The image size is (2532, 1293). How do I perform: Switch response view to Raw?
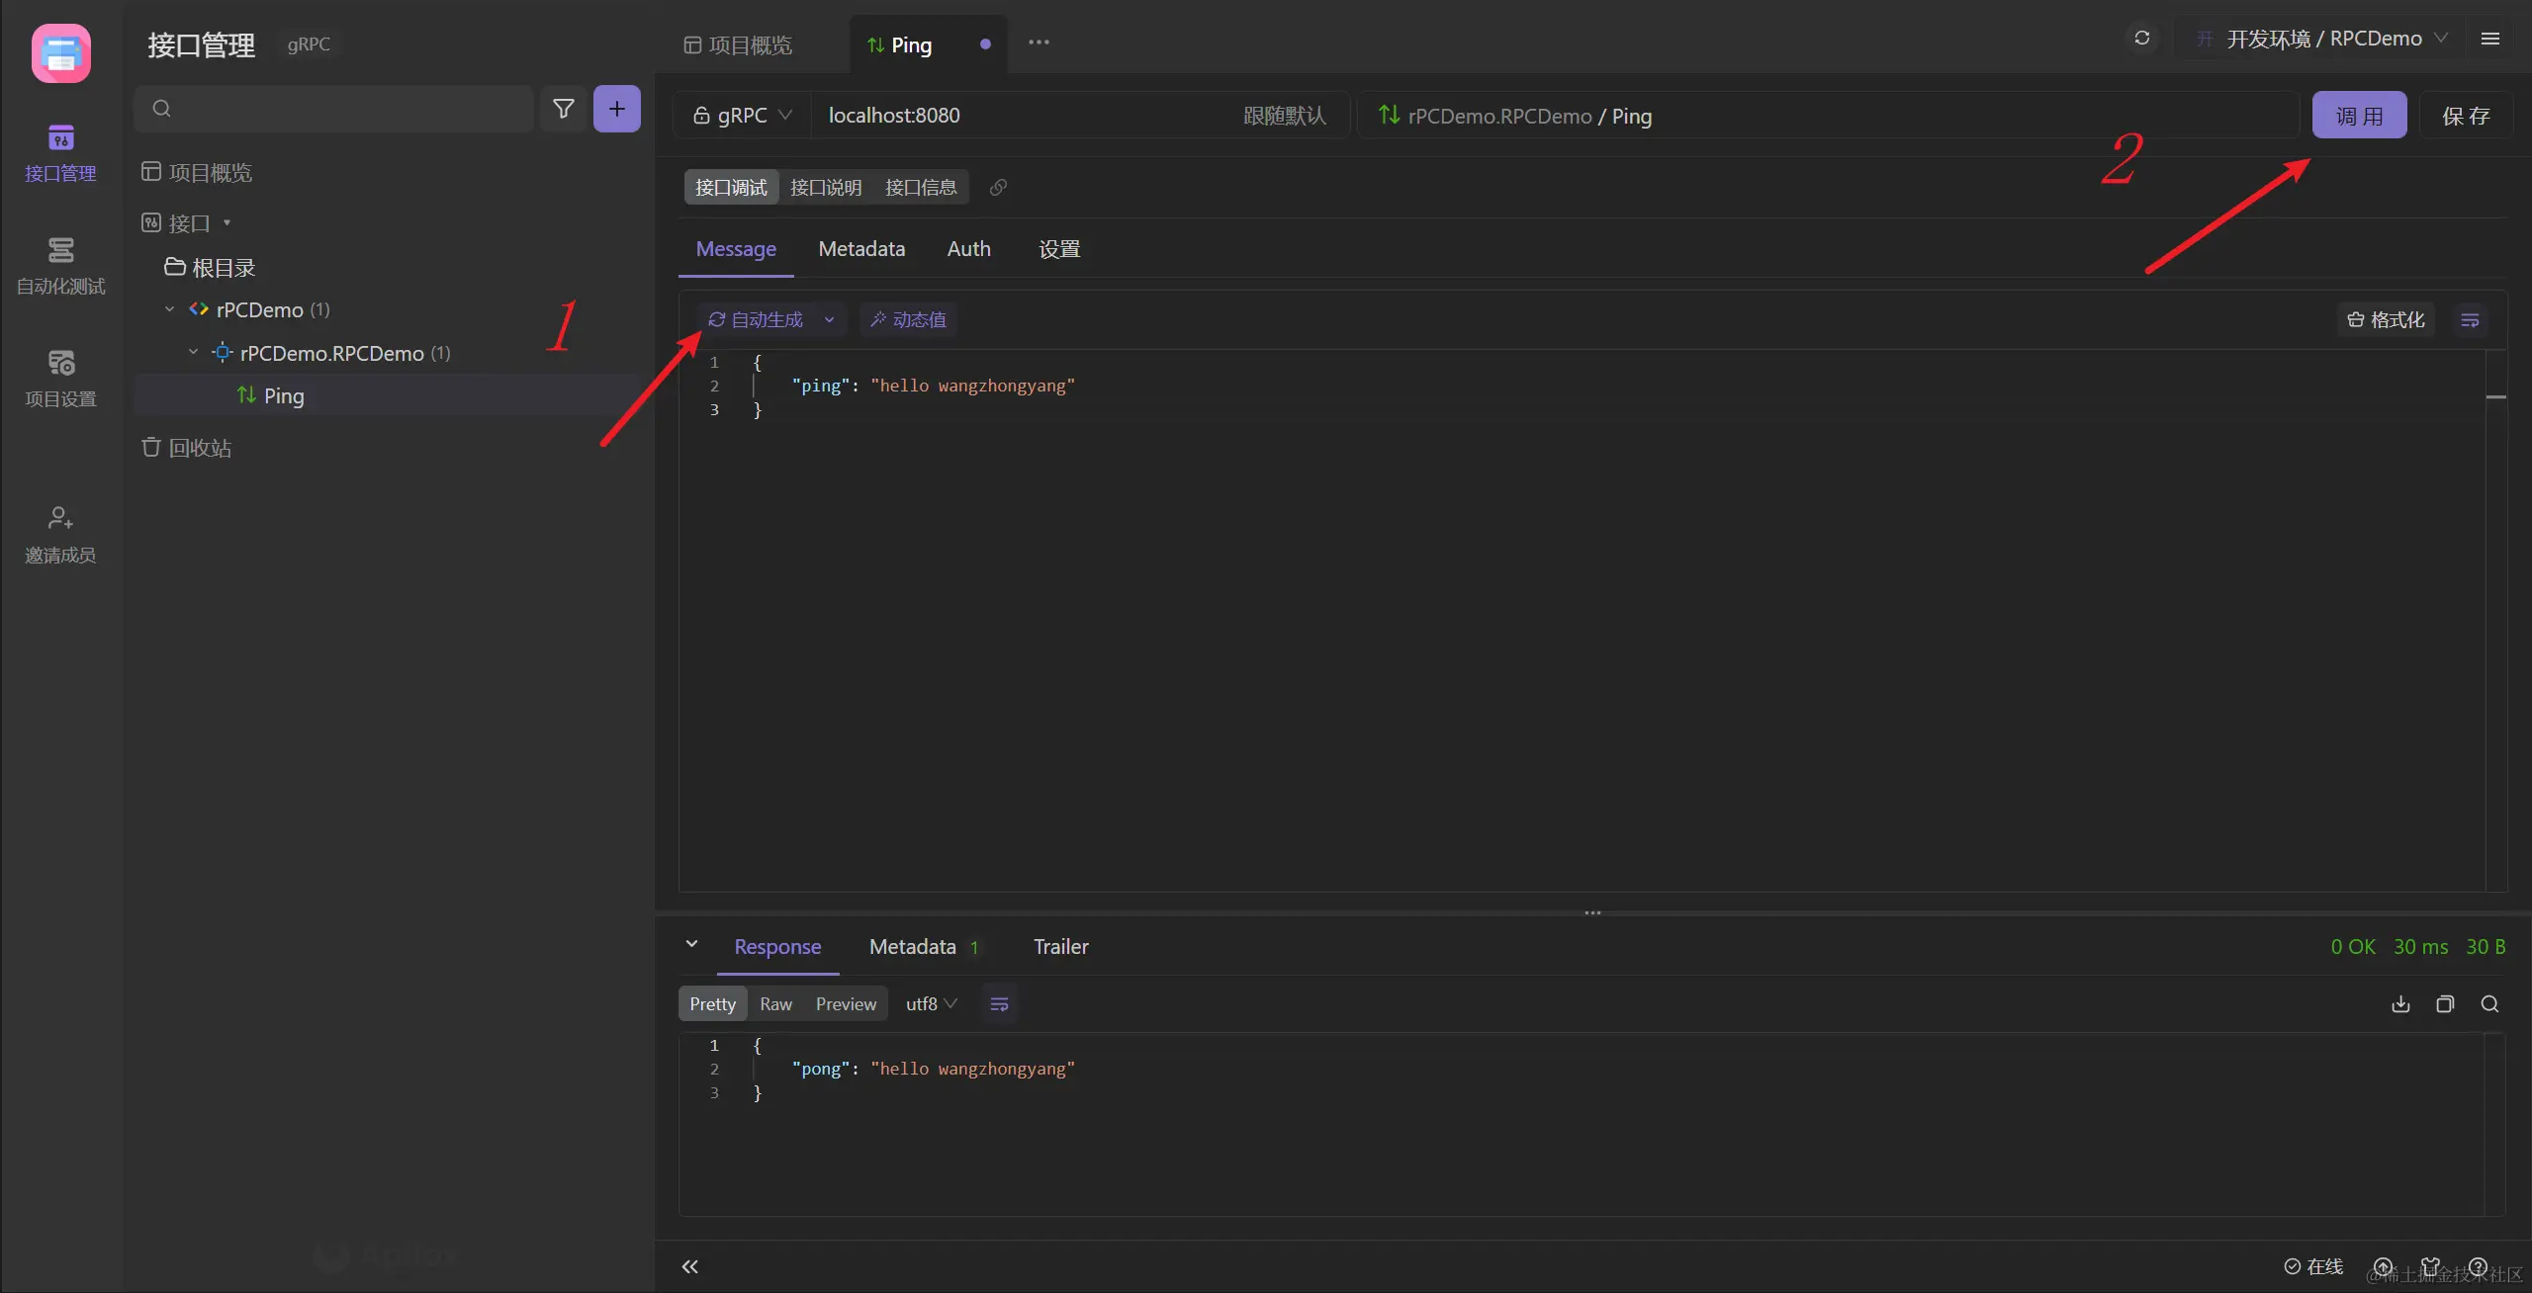tap(775, 1004)
